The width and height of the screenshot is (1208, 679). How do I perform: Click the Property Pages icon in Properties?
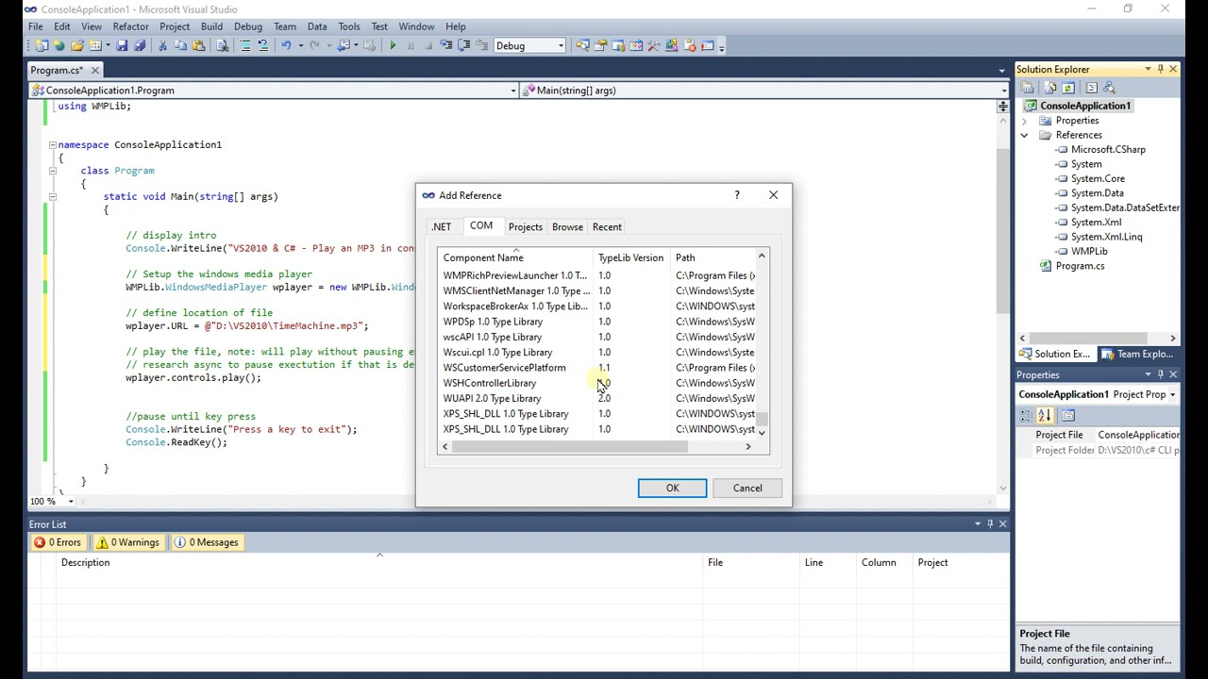pos(1068,416)
